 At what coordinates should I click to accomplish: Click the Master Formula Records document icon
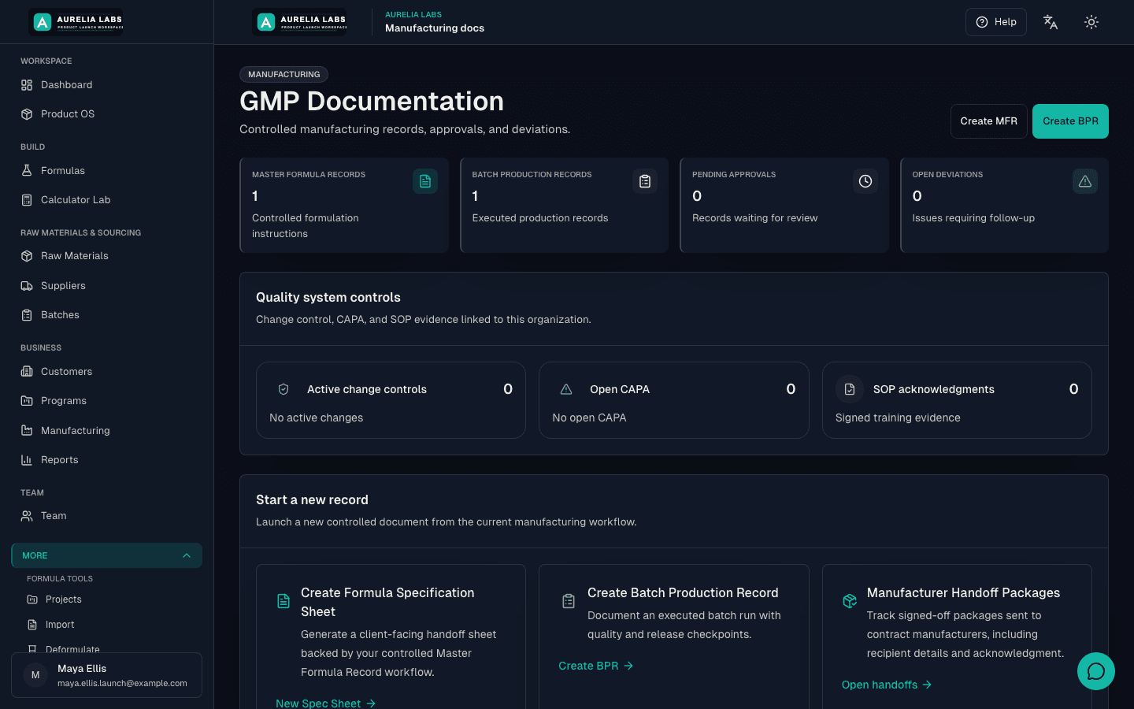pos(425,181)
